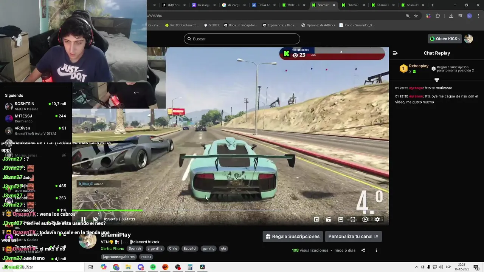Switch to the (61)Encu TikTok tab
484x272 pixels.
click(x=173, y=5)
